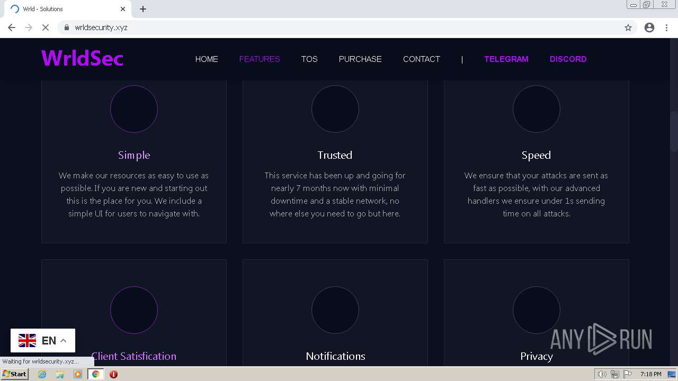Click the Simple feature circle icon

(x=134, y=109)
